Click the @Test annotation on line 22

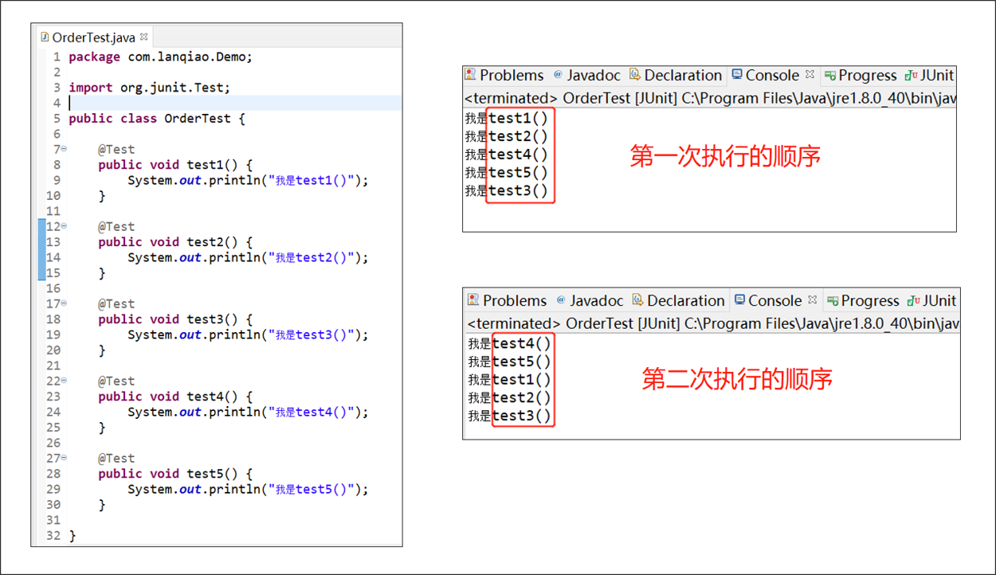pos(116,381)
